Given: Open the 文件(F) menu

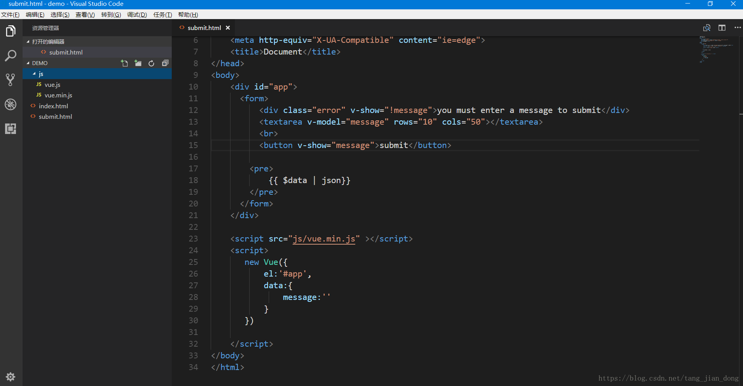Looking at the screenshot, I should click(11, 15).
